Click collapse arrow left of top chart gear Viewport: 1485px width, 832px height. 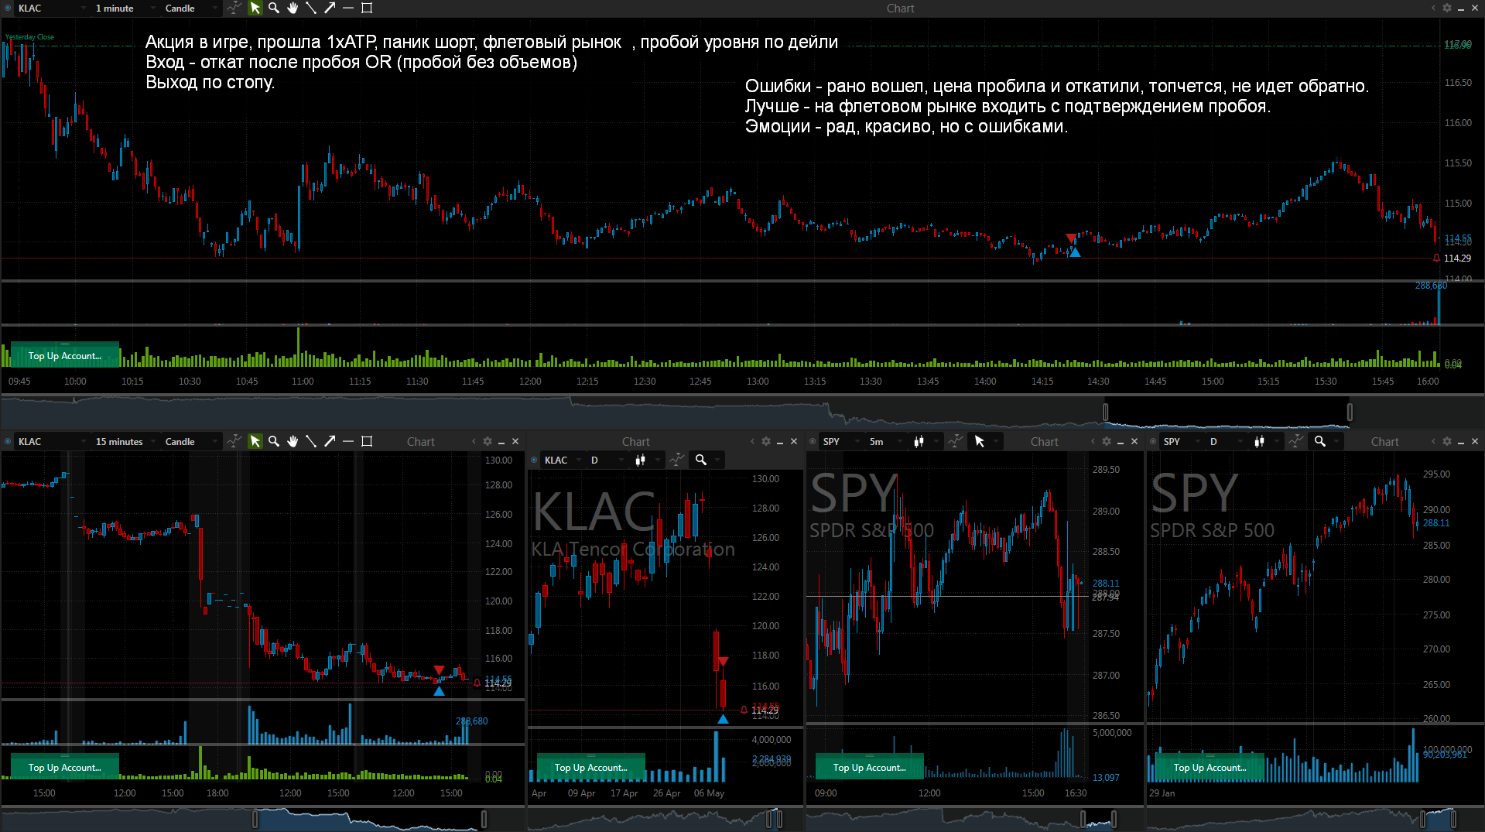coord(1433,9)
